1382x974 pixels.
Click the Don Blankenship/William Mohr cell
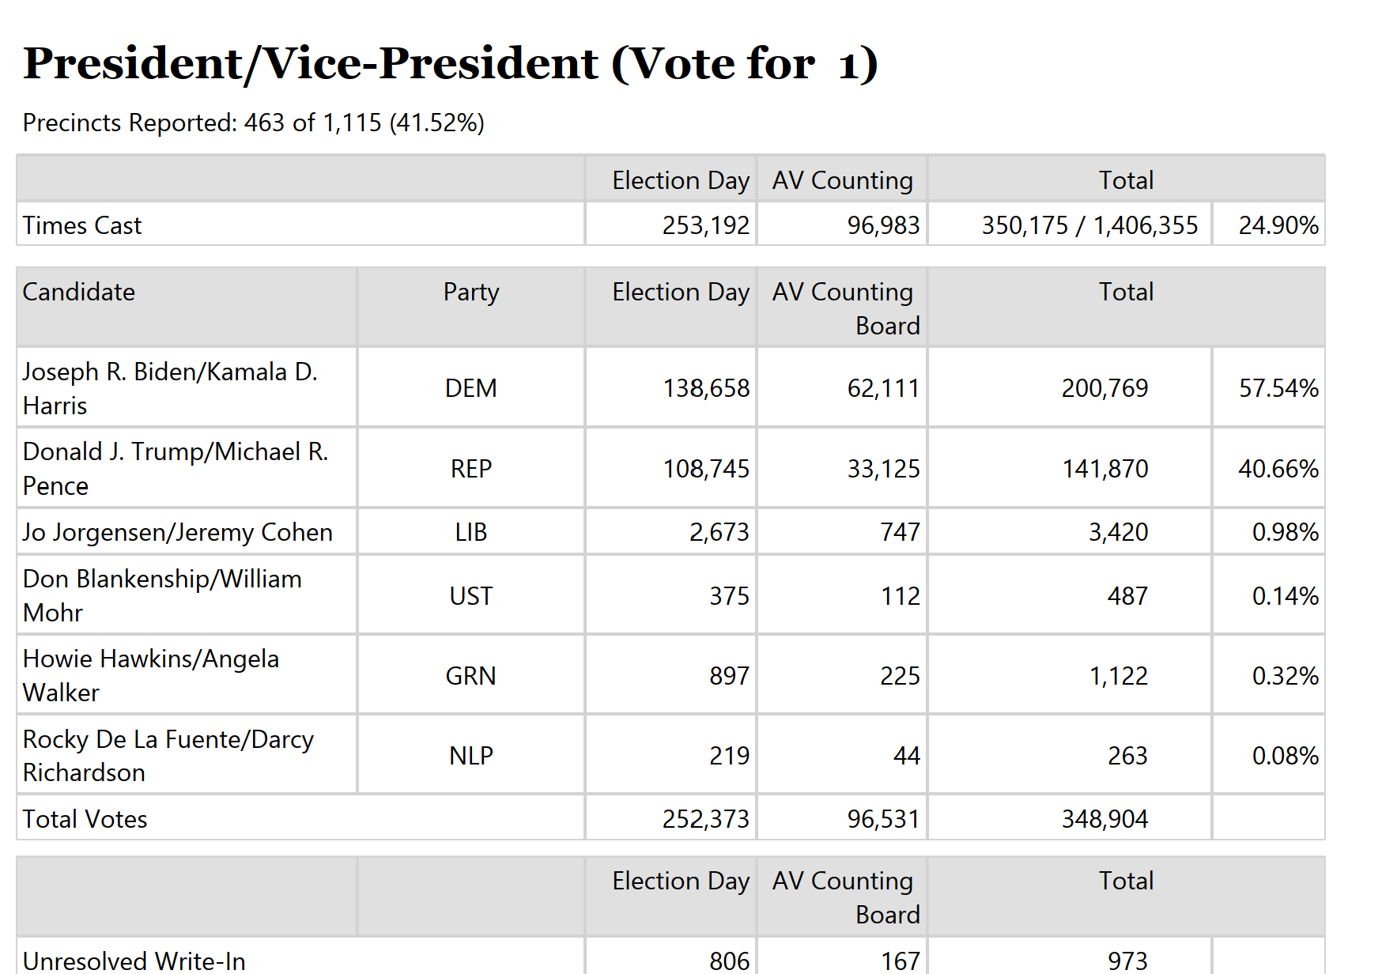[x=187, y=595]
